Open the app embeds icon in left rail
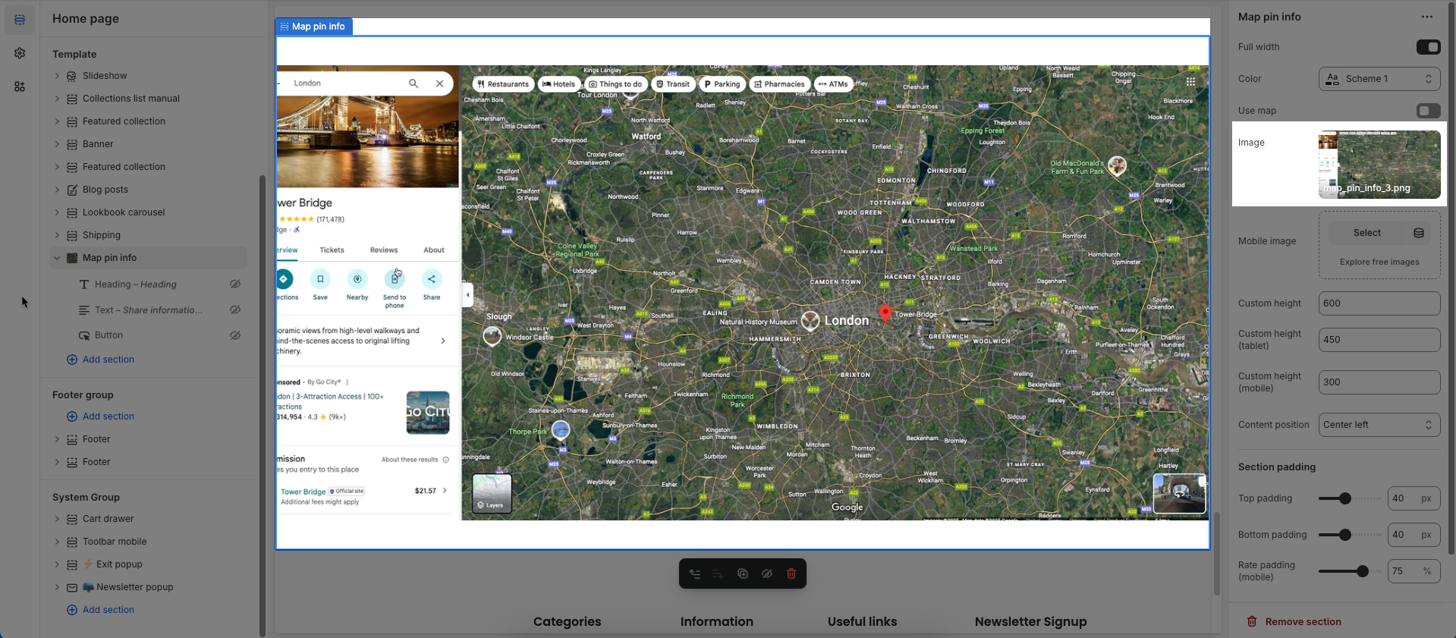 (x=20, y=86)
